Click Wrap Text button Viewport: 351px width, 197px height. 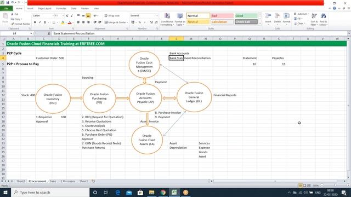[112, 16]
